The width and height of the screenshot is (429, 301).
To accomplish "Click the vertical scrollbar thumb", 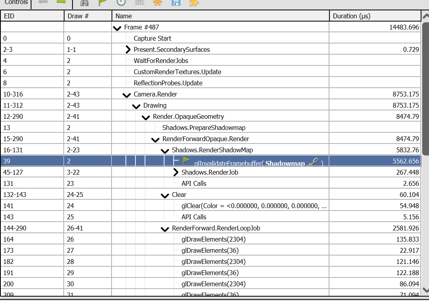I will click(x=425, y=89).
